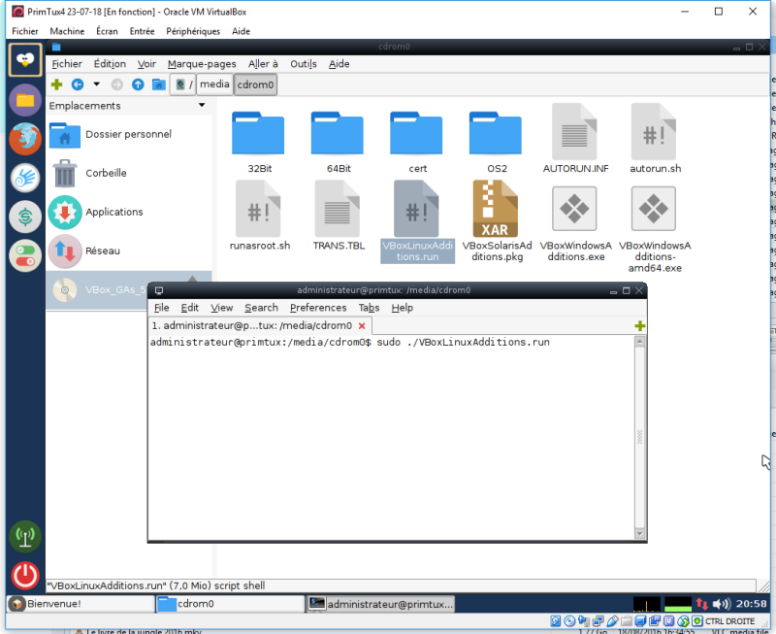Open the terminal View menu
This screenshot has height=634, width=776.
(221, 308)
